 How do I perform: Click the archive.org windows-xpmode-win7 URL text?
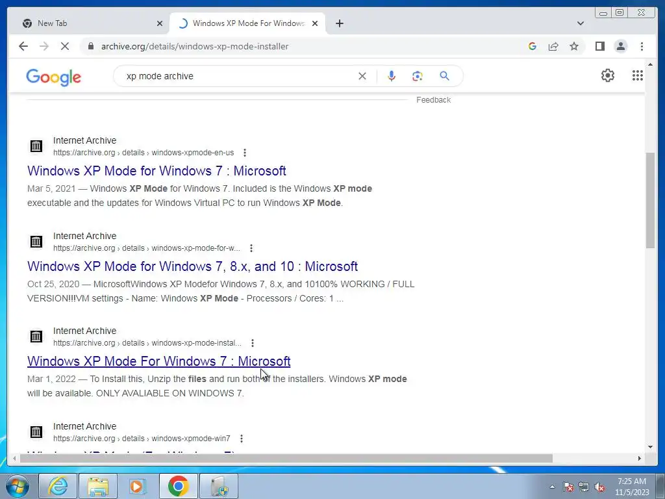coord(142,439)
